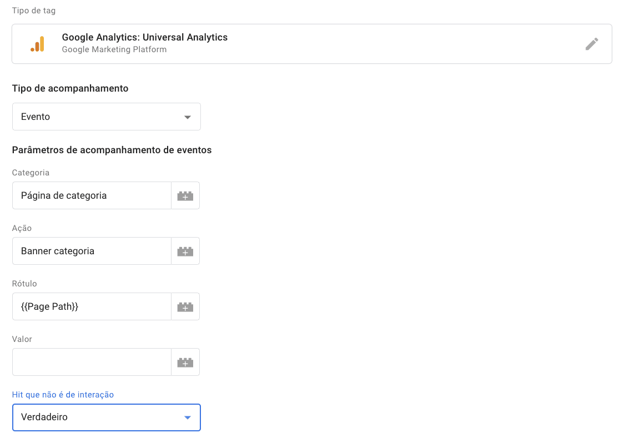Click the Tipo de acompanhamento heading
This screenshot has height=448, width=620.
pos(70,88)
